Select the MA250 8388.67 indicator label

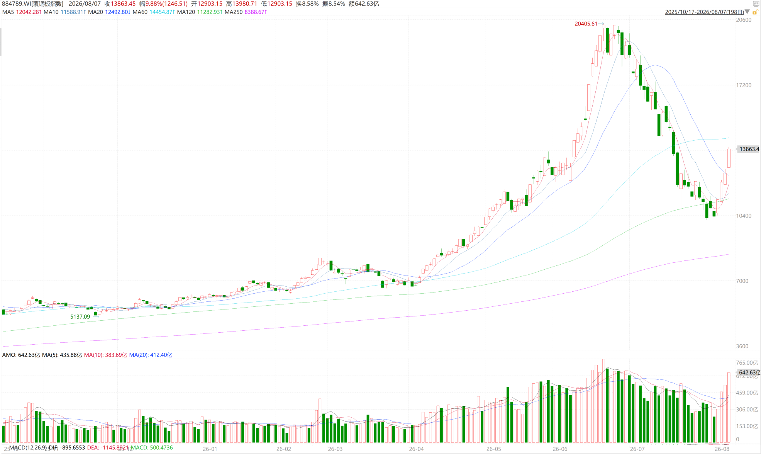click(x=246, y=12)
